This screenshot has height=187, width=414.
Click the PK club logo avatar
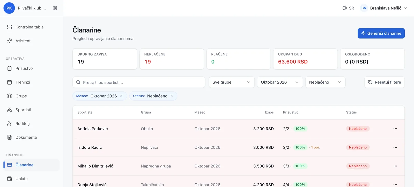(x=9, y=8)
